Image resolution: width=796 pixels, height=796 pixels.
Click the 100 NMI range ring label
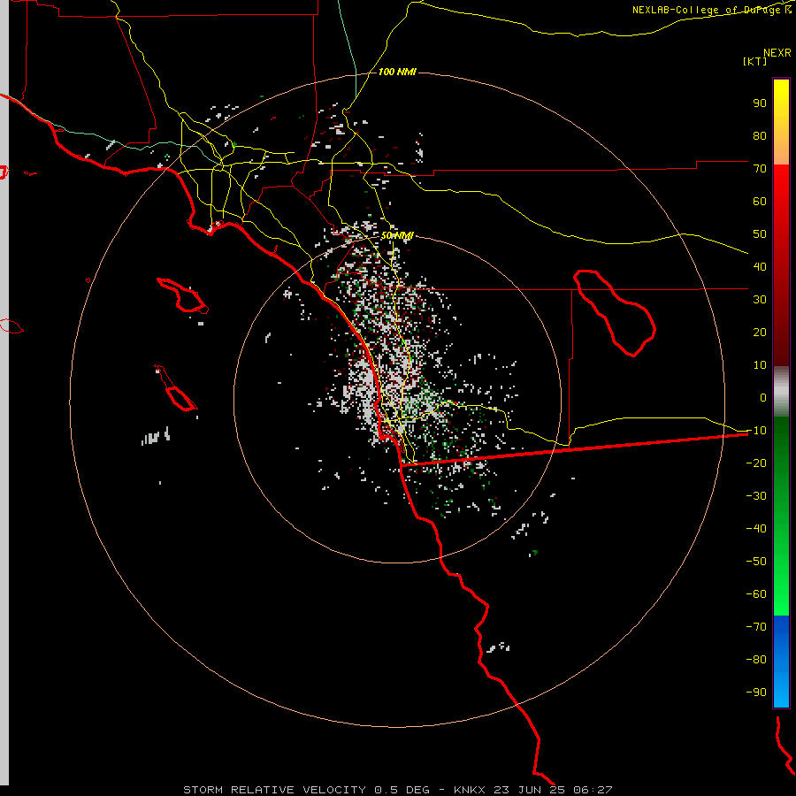click(397, 72)
